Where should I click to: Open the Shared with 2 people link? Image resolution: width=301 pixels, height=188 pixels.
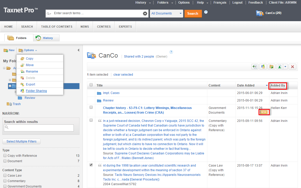coord(139,57)
